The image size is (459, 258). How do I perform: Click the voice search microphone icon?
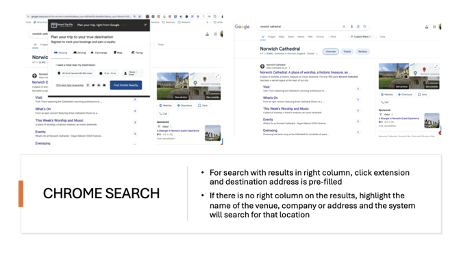tap(352, 27)
